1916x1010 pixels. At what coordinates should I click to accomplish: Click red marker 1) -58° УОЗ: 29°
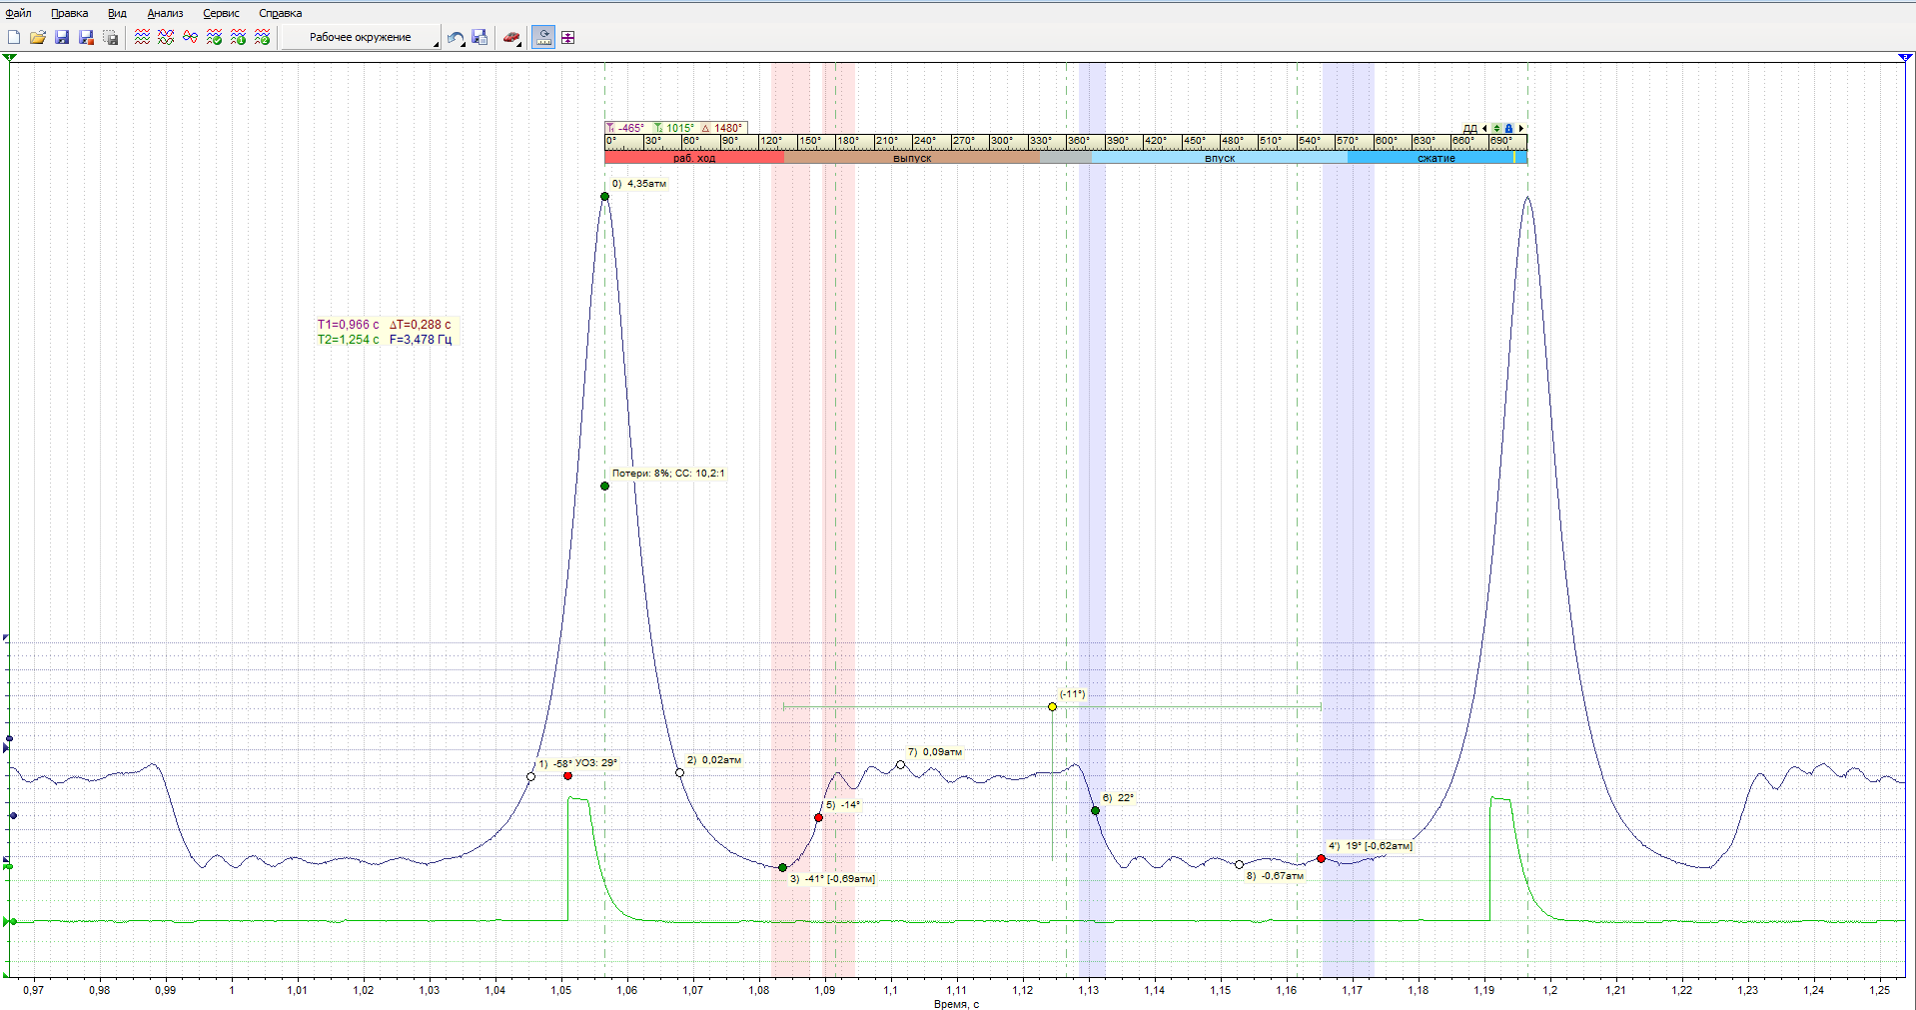tap(567, 775)
